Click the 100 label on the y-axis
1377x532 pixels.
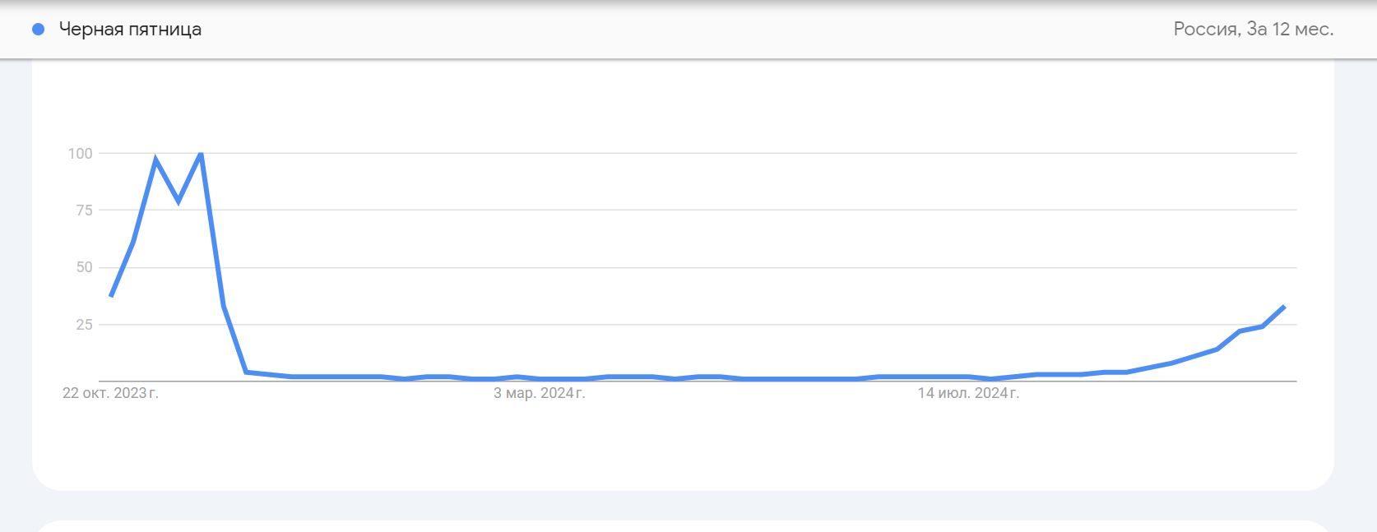[x=80, y=154]
